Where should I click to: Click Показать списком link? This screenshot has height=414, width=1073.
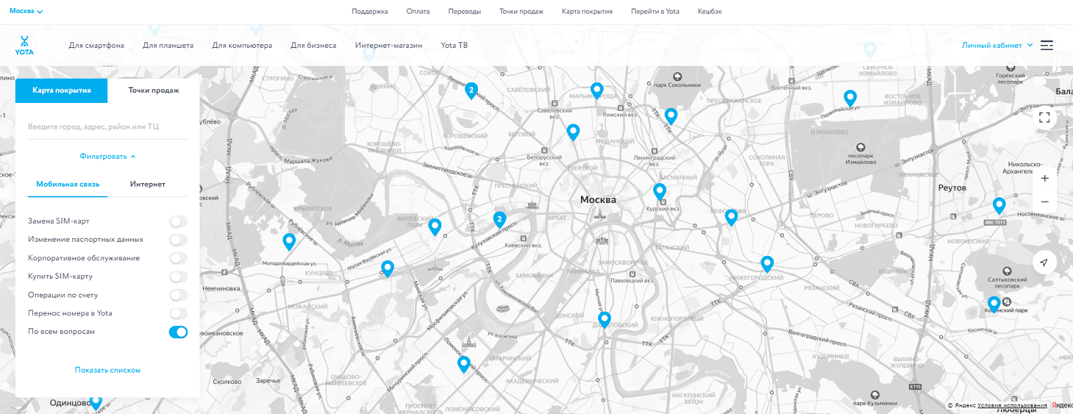(x=108, y=370)
